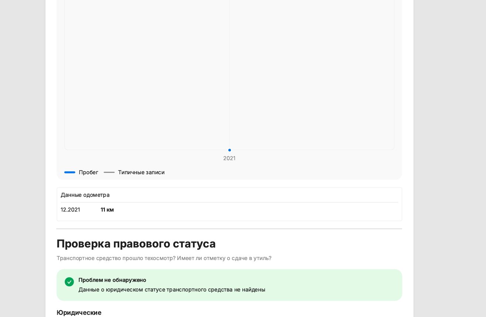Click the vertical gridline above 2021
486x317 pixels.
(229, 74)
